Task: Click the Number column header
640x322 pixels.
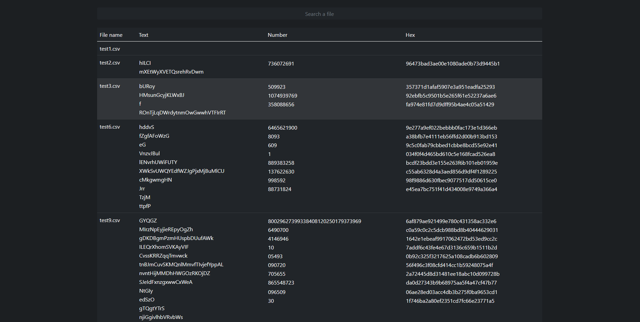Action: (x=278, y=35)
